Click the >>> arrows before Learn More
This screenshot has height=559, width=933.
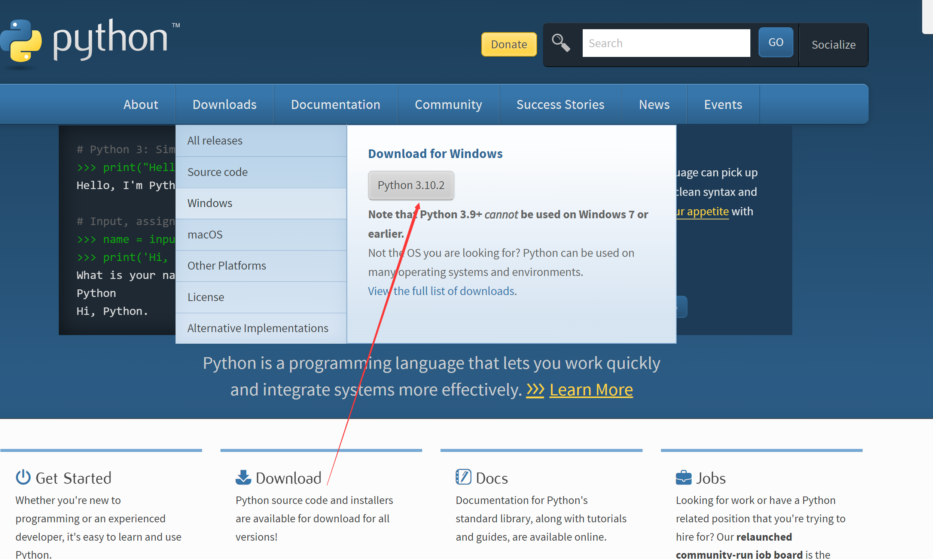pyautogui.click(x=535, y=389)
